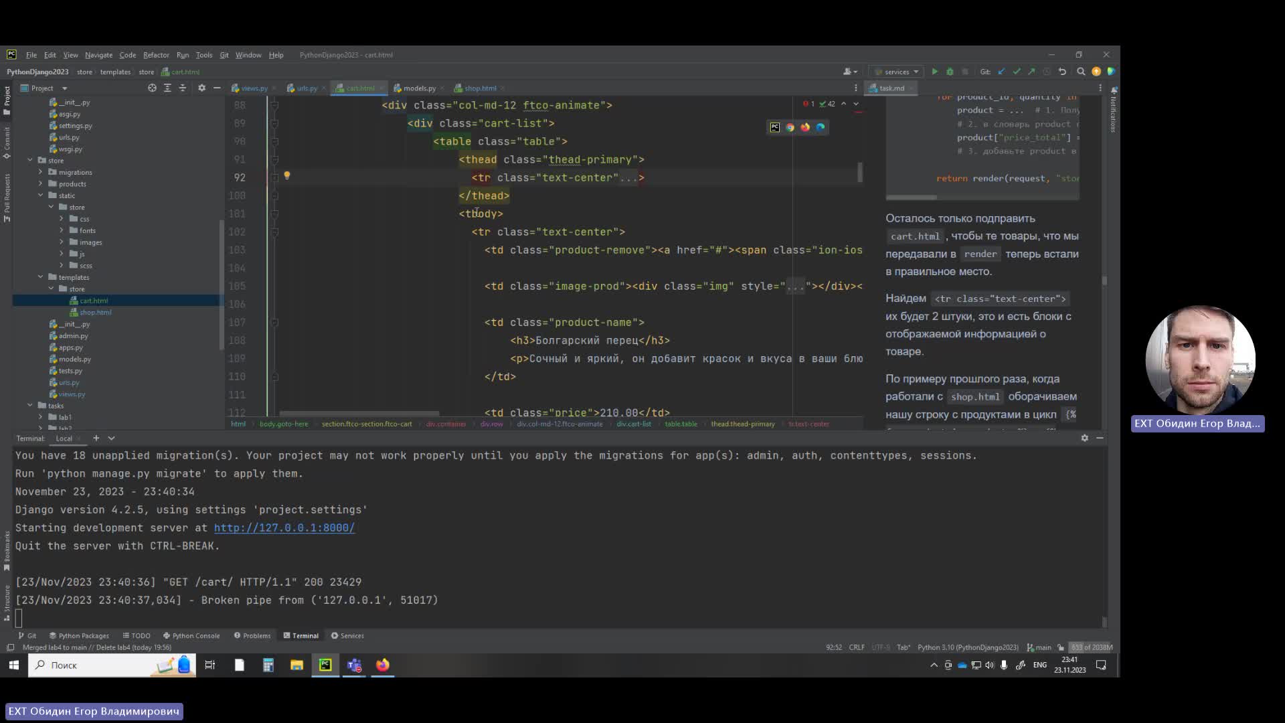Collapse the static folder
This screenshot has height=723, width=1285.
(40, 195)
